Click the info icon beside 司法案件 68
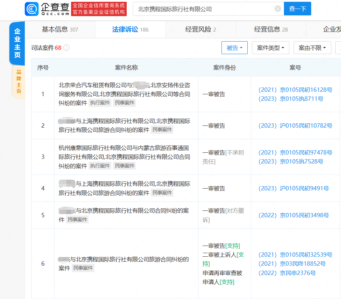341x299 pixels. click(x=66, y=48)
